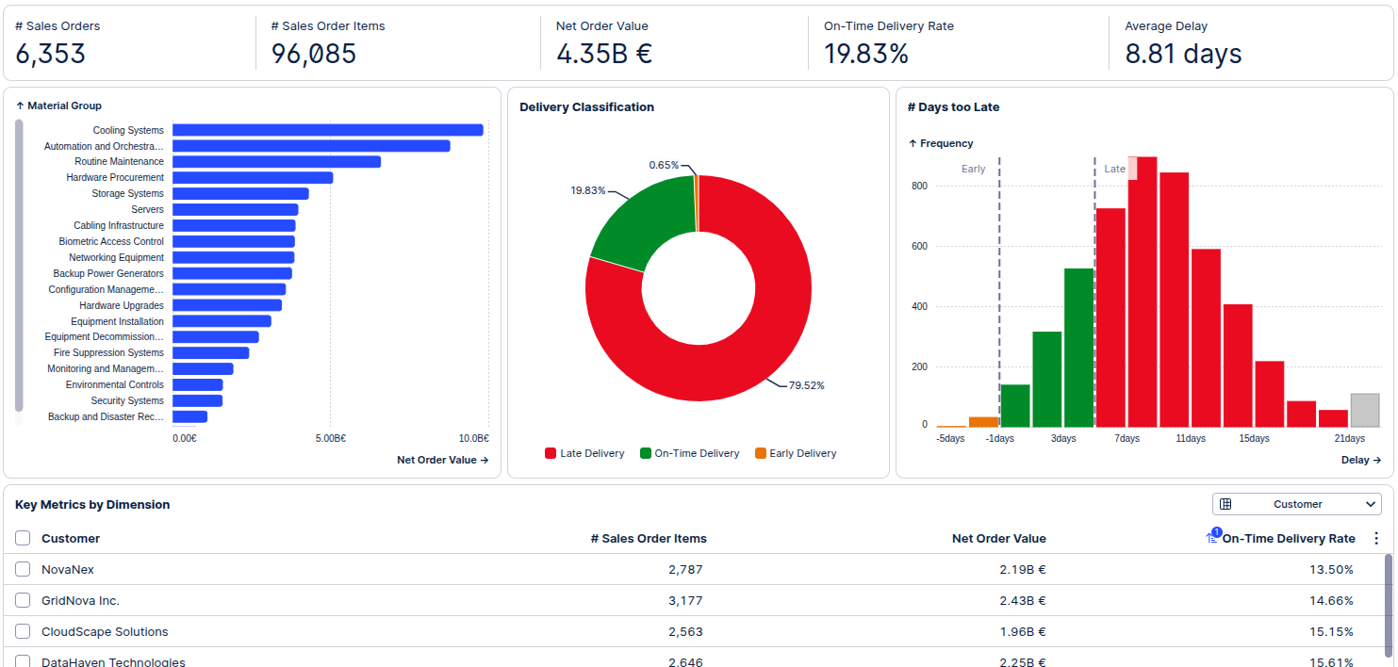The width and height of the screenshot is (1398, 667).
Task: Click the Equipment Installation label
Action: point(117,321)
